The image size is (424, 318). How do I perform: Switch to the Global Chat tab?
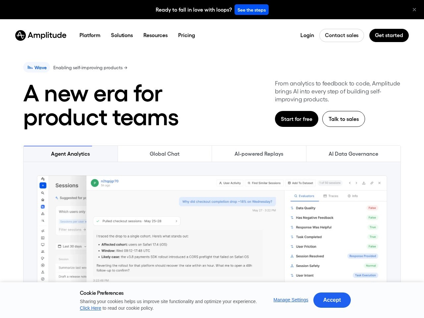point(165,154)
